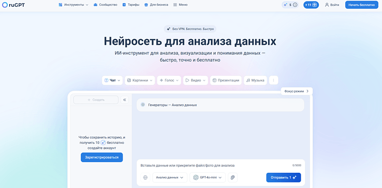This screenshot has width=382, height=188.
Task: Click the 0/5000 character counter
Action: click(x=297, y=165)
